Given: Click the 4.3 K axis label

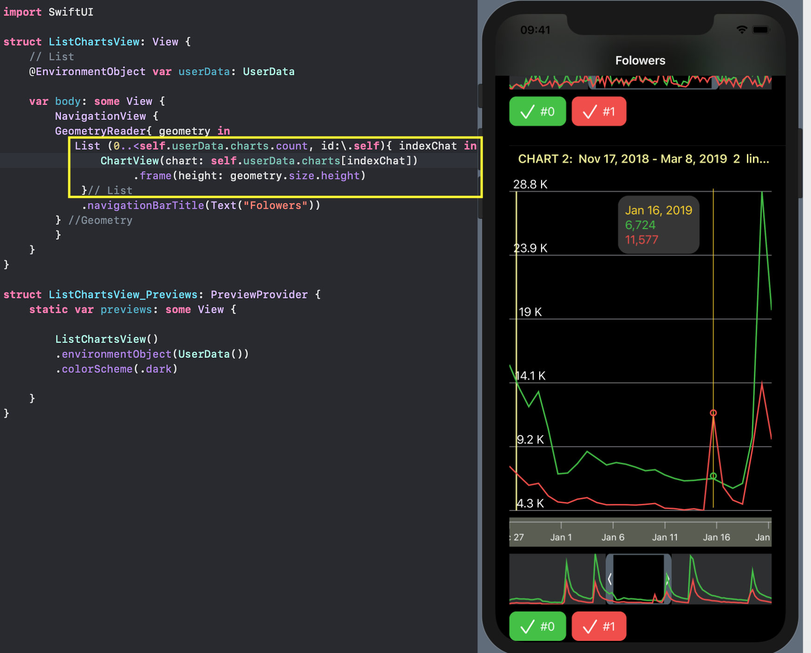Looking at the screenshot, I should coord(530,503).
